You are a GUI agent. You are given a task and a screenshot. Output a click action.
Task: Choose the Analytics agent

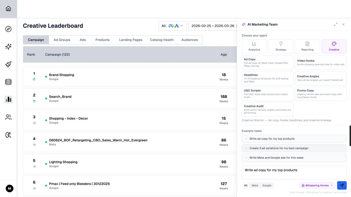click(254, 46)
